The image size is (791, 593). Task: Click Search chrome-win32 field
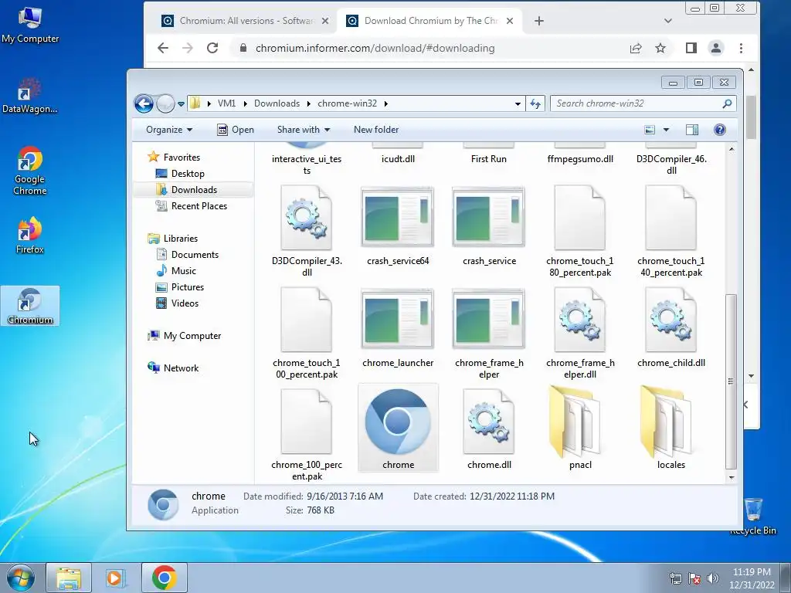point(643,103)
